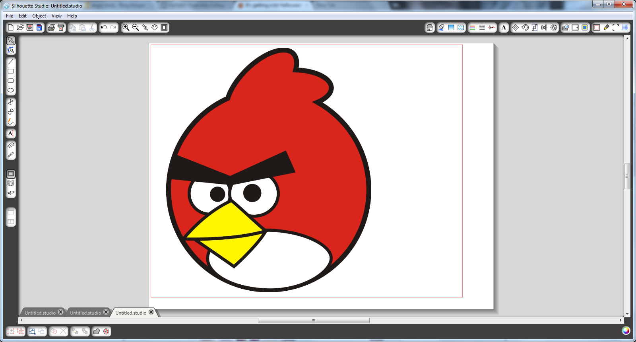This screenshot has height=342, width=636.
Task: Redo the last undone action
Action: (x=113, y=27)
